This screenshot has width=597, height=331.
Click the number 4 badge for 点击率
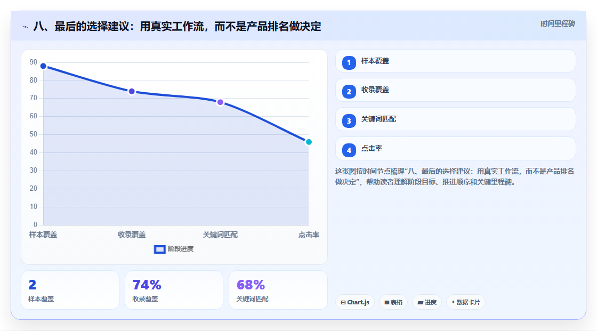(x=349, y=150)
